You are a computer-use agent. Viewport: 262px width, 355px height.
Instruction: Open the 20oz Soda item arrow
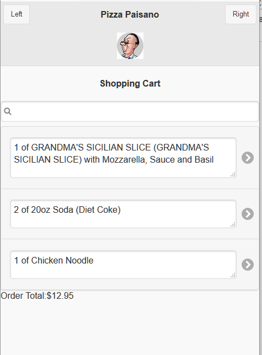click(248, 214)
